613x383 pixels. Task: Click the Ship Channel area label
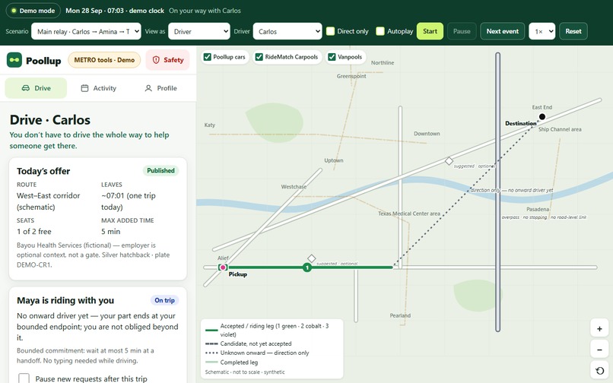560,129
